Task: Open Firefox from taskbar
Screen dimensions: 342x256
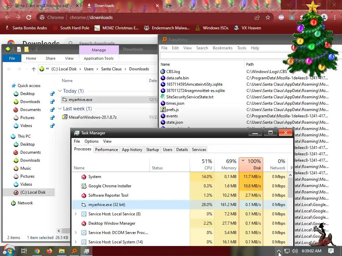Action: pyautogui.click(x=49, y=251)
